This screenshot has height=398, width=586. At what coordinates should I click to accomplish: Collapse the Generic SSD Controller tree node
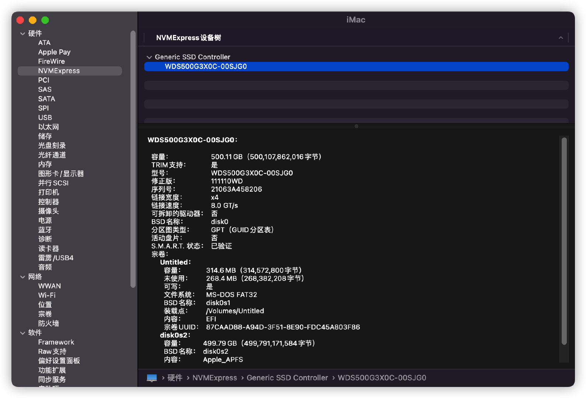tap(149, 57)
